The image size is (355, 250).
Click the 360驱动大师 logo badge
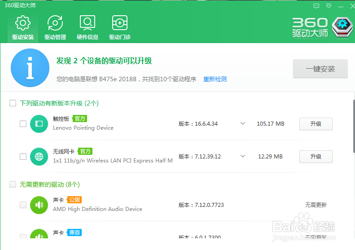click(x=342, y=27)
